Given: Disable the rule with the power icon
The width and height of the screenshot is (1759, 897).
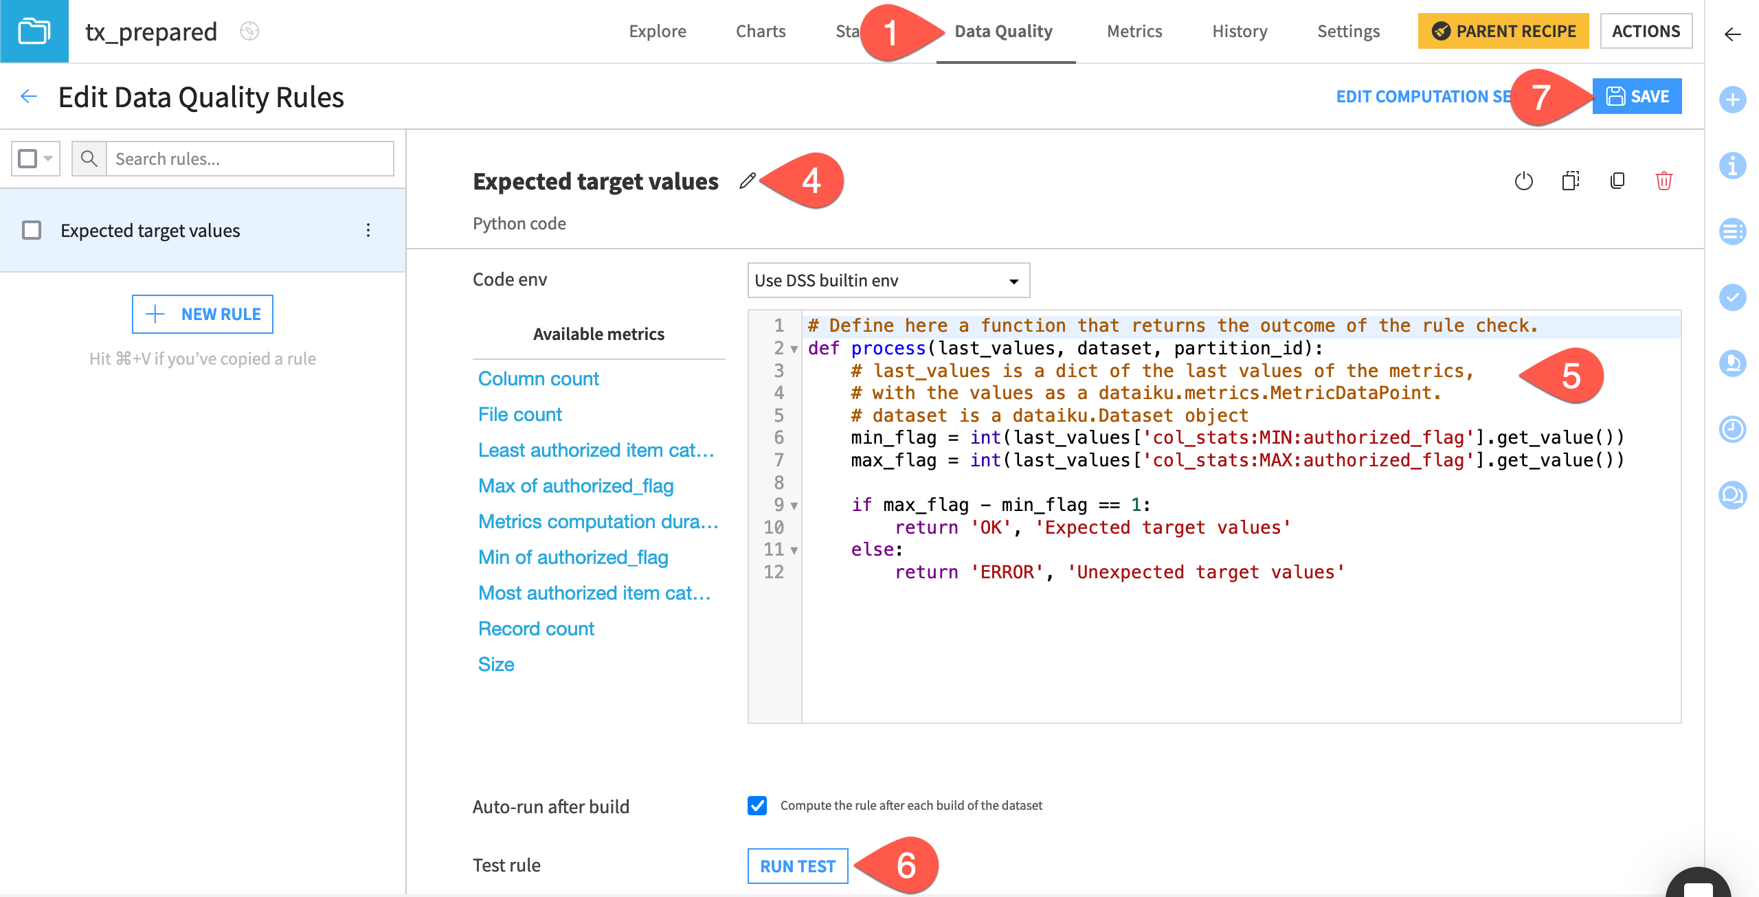Looking at the screenshot, I should click(1524, 181).
